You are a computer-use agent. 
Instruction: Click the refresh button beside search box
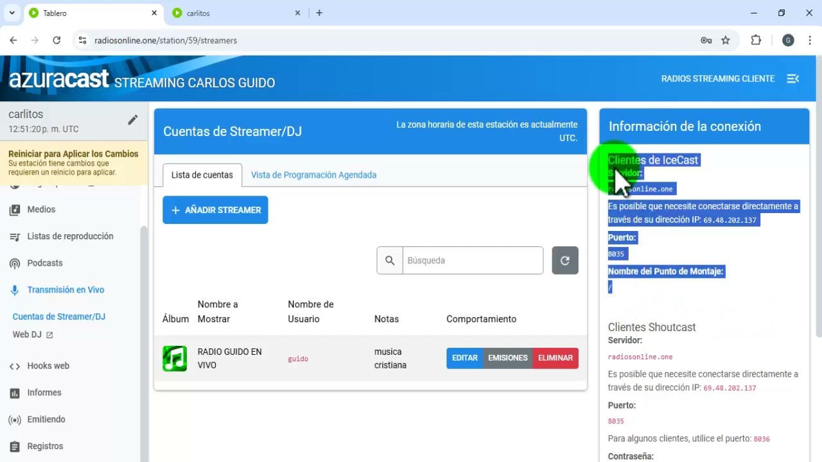tap(565, 261)
